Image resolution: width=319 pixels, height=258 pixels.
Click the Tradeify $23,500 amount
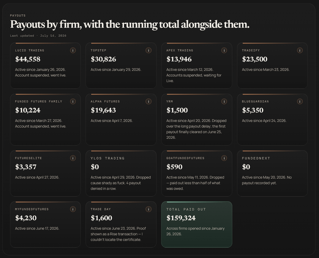(255, 59)
